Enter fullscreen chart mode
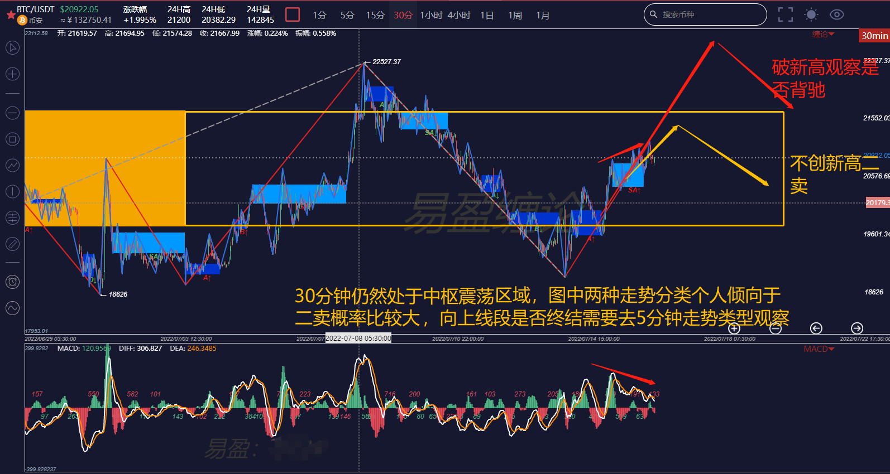 [786, 15]
